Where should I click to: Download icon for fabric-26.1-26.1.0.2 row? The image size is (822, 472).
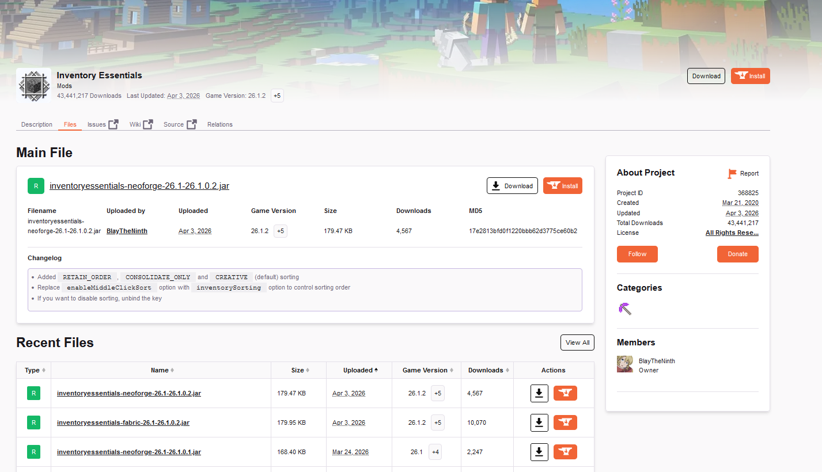(539, 422)
